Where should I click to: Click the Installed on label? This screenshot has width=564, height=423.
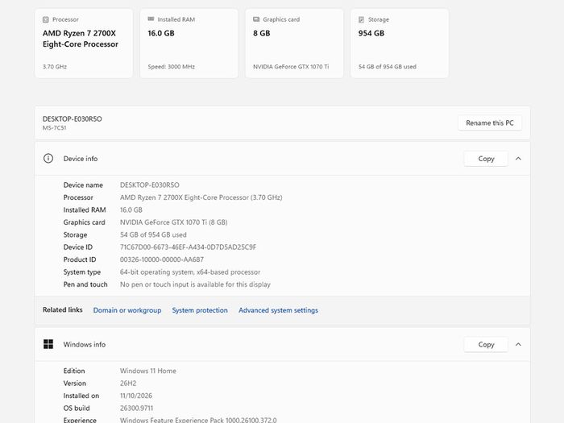click(81, 396)
